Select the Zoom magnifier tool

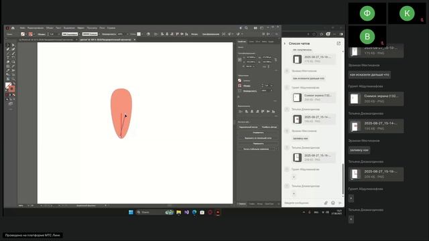(13, 79)
